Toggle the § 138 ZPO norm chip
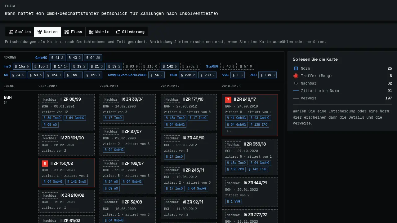Screen dimensions: 397x223 tap(267, 75)
